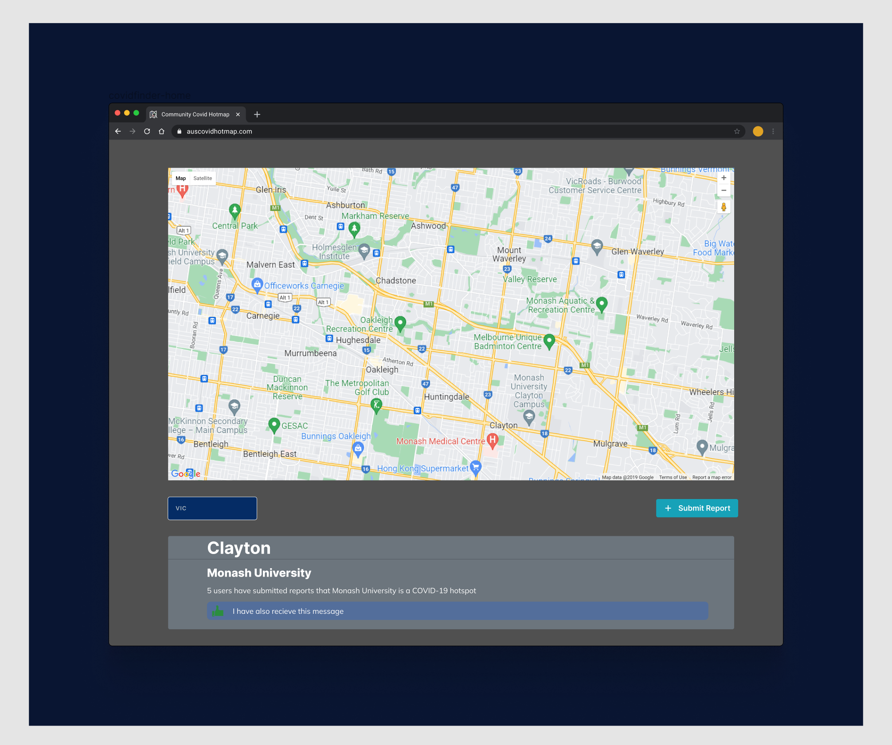Click the Street View pegman icon

pos(724,207)
